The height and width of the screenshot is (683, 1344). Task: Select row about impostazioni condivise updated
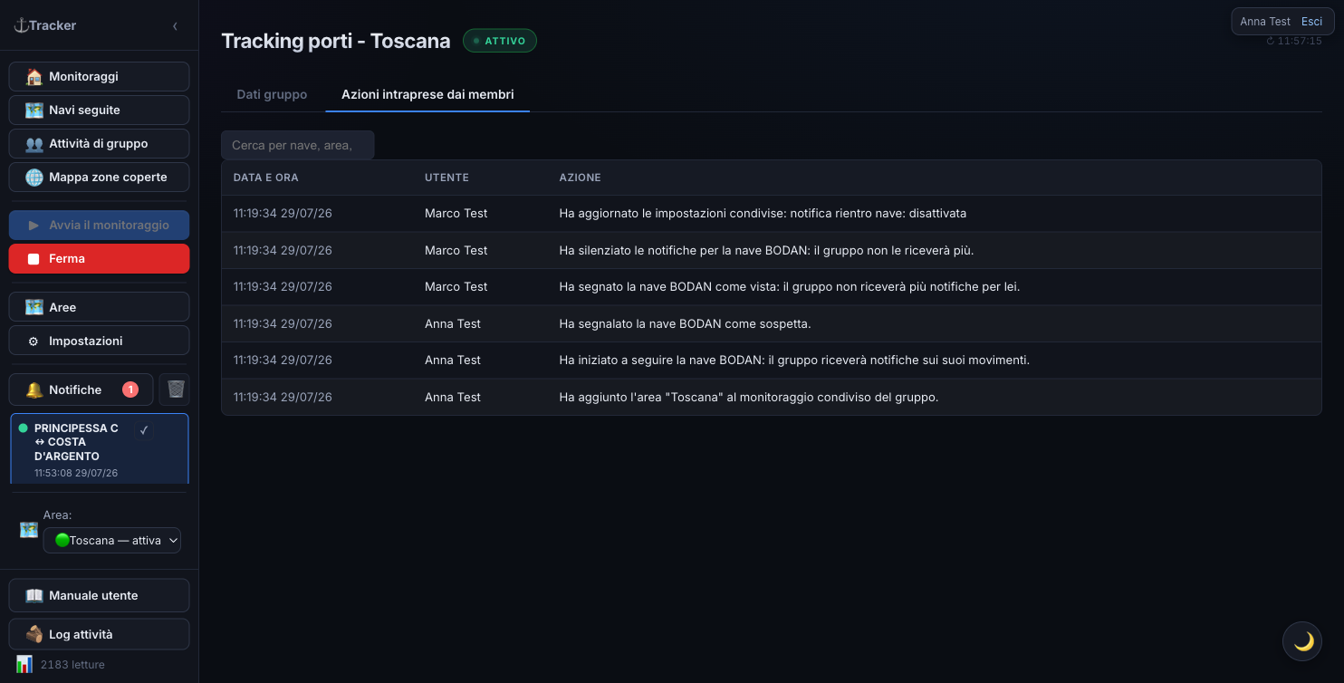(771, 214)
